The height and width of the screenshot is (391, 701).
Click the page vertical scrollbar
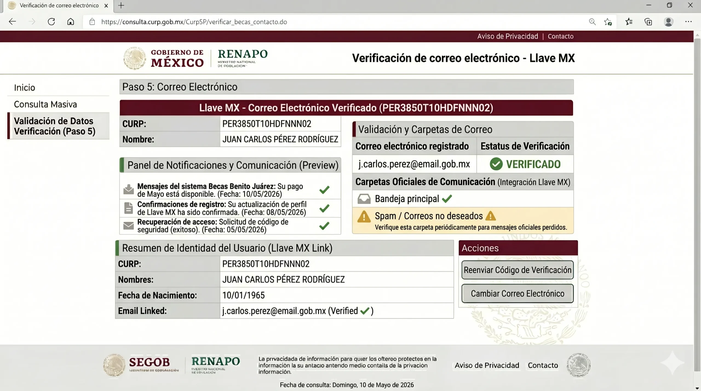click(x=697, y=205)
